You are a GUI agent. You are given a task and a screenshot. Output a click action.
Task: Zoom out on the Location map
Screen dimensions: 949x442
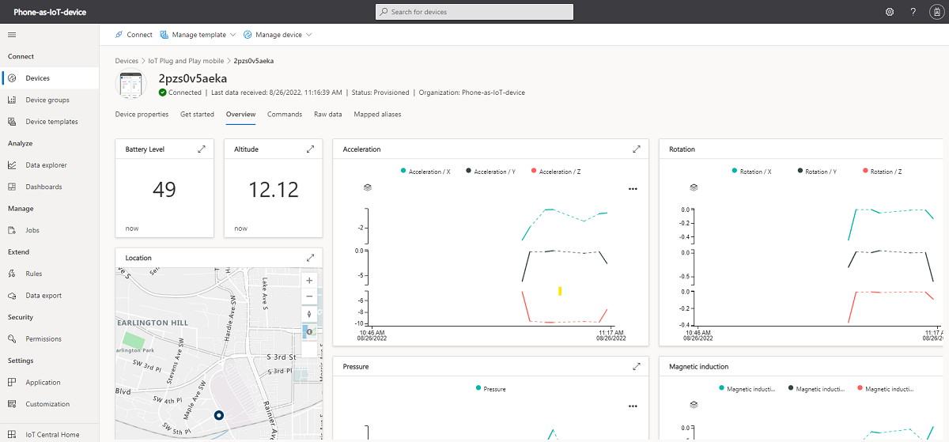pyautogui.click(x=309, y=297)
